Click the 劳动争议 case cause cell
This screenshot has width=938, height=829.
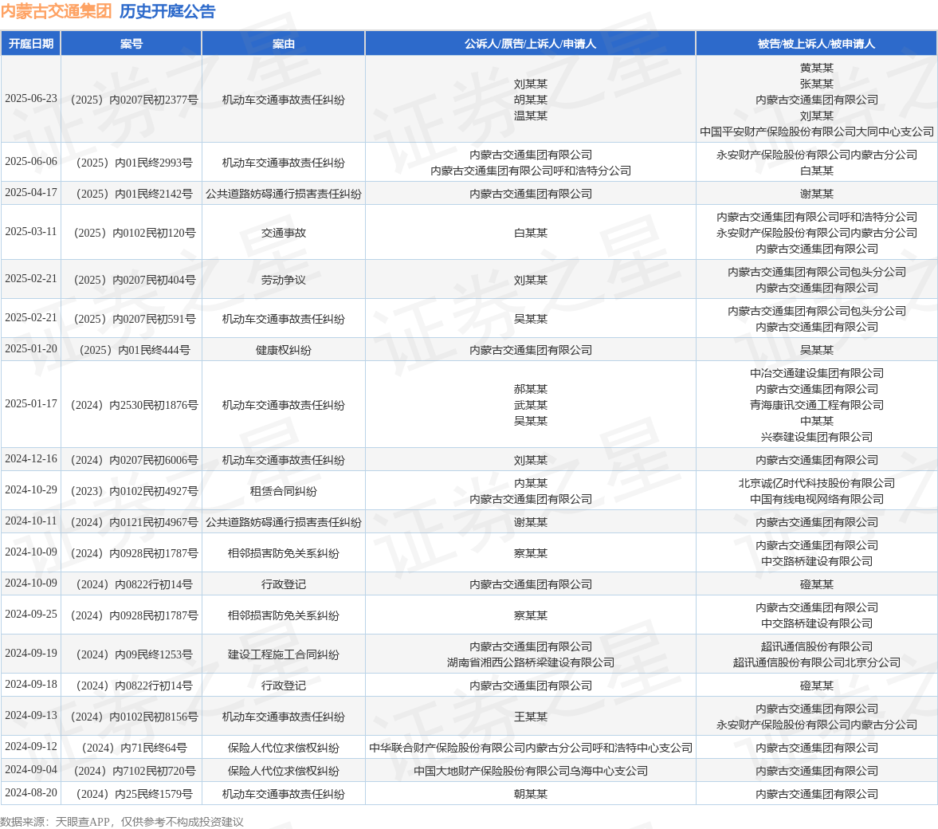(284, 280)
